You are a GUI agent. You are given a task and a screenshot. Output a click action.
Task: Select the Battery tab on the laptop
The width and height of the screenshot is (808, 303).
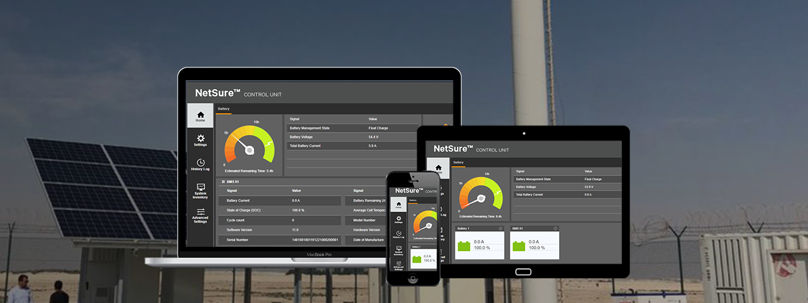click(x=224, y=109)
